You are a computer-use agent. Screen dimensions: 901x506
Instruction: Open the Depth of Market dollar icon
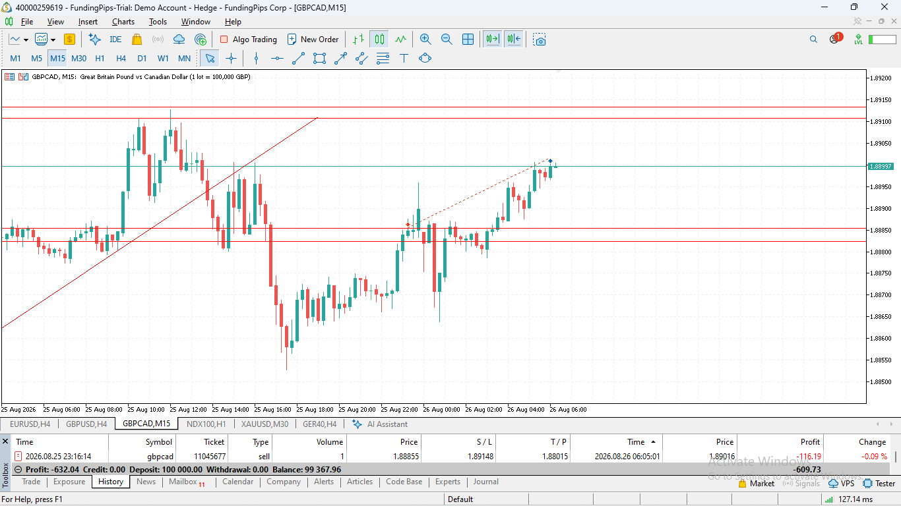click(x=69, y=40)
